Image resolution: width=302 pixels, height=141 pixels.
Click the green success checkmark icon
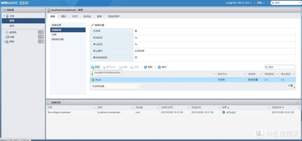[224, 112]
